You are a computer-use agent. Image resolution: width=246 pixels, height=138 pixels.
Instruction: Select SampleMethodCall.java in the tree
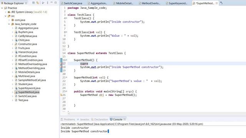click(x=32, y=80)
